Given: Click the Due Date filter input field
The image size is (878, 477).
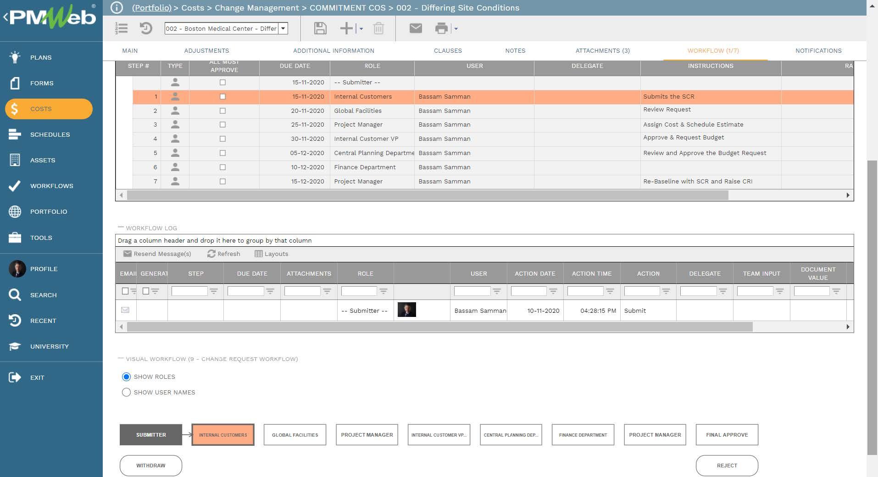Looking at the screenshot, I should tap(246, 291).
